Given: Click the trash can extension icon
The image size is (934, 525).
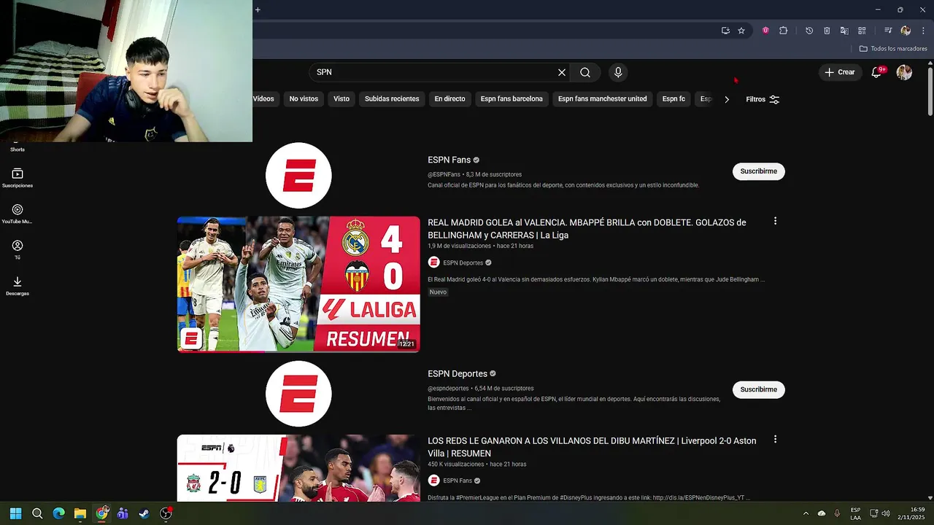Looking at the screenshot, I should (827, 31).
